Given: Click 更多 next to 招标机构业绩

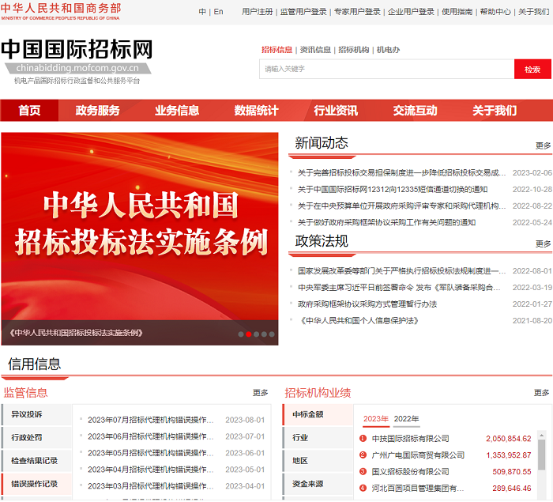Looking at the screenshot, I should [541, 393].
